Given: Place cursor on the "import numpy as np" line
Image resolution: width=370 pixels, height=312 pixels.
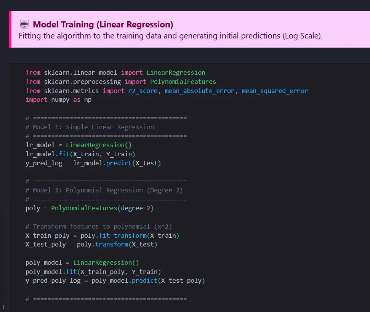Looking at the screenshot, I should pyautogui.click(x=58, y=100).
